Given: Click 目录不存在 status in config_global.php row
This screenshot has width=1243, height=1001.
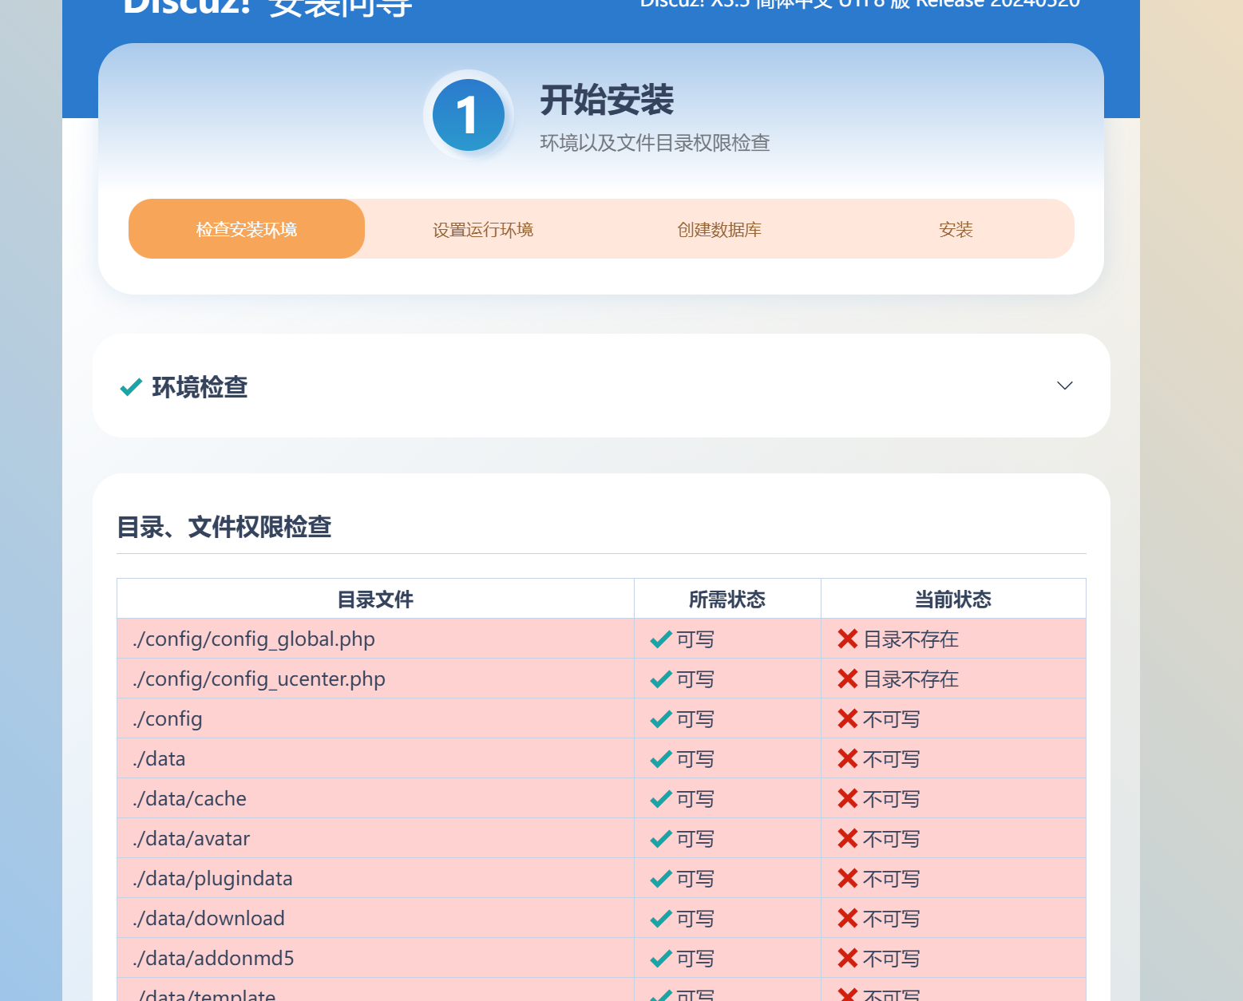Looking at the screenshot, I should [x=911, y=639].
